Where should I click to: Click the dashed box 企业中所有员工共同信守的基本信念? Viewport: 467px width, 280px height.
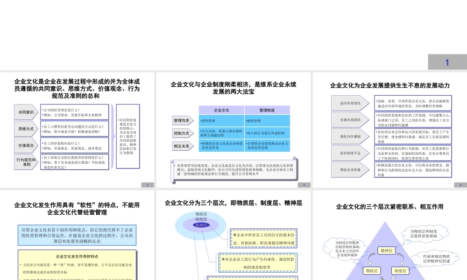pyautogui.click(x=263, y=238)
